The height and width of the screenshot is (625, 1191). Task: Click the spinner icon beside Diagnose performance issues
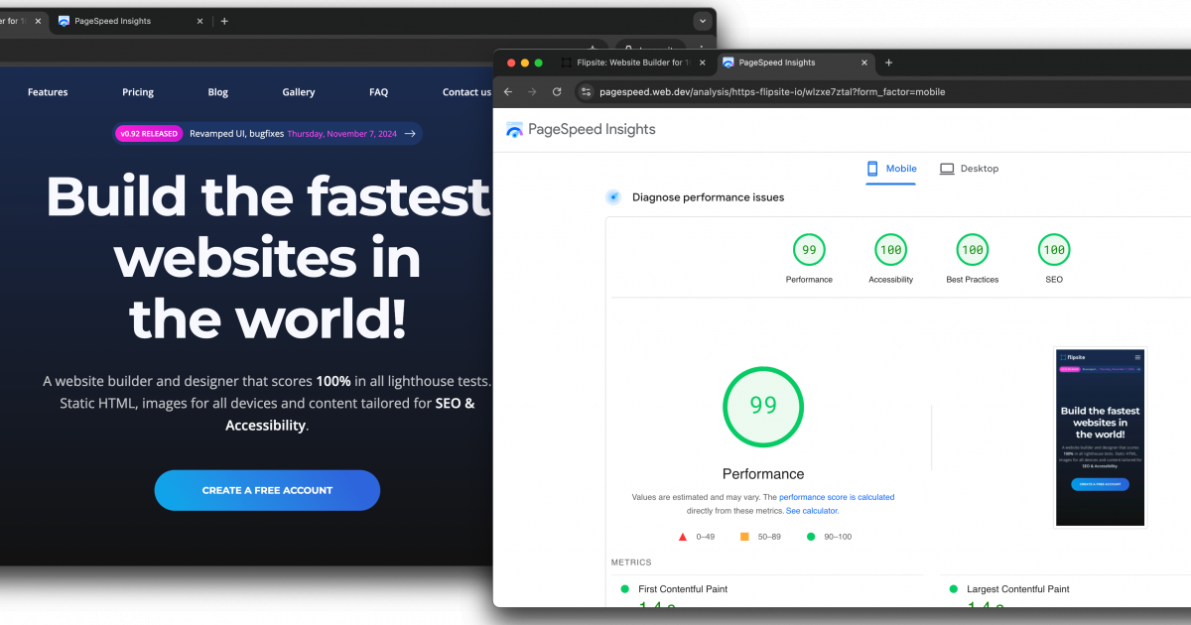(x=612, y=196)
